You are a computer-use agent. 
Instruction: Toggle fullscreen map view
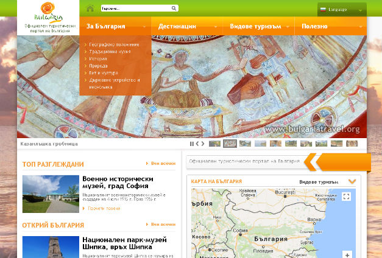pos(346,196)
